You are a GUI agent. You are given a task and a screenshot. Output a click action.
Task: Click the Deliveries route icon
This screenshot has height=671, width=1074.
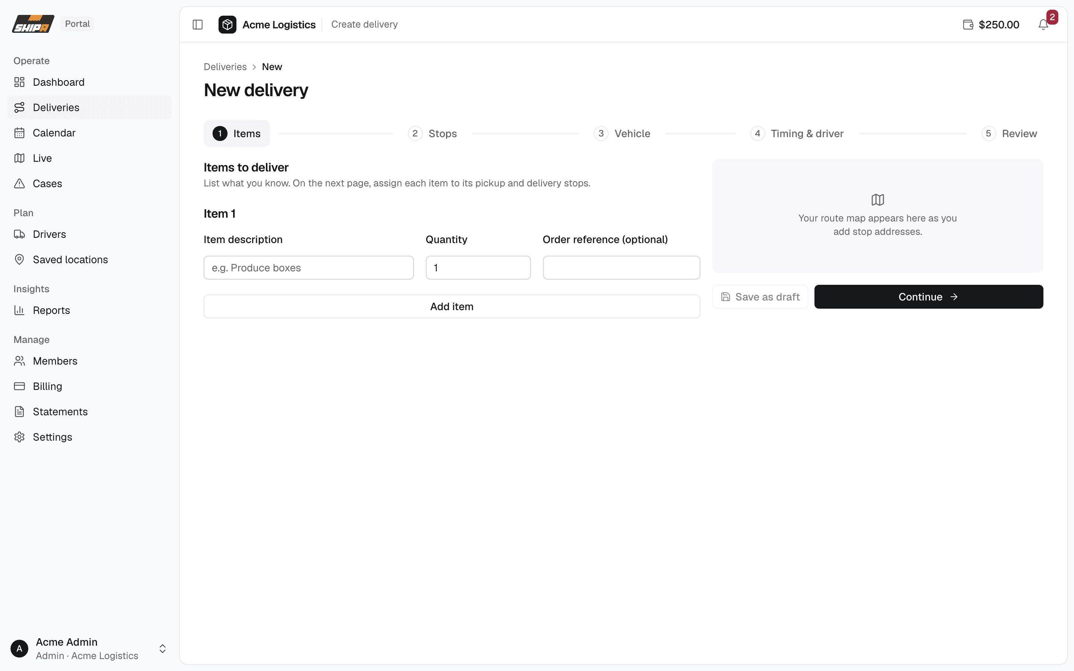tap(19, 107)
